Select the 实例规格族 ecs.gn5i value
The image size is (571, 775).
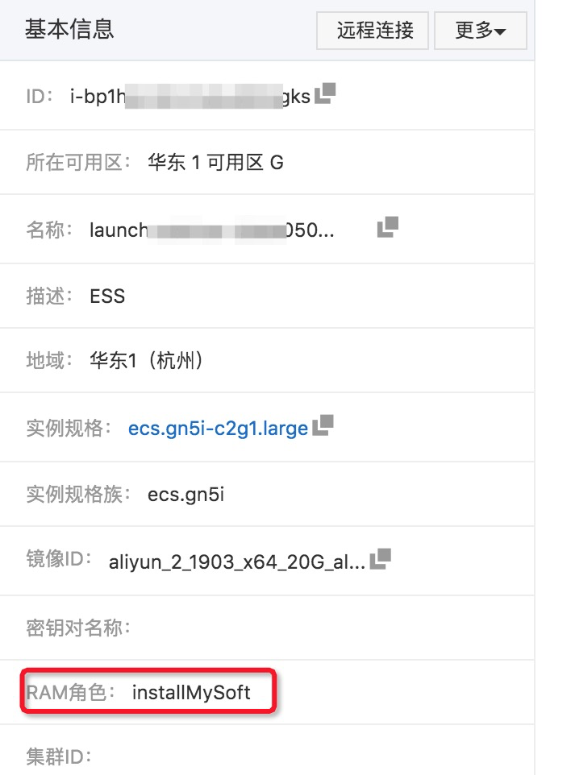[x=185, y=495]
